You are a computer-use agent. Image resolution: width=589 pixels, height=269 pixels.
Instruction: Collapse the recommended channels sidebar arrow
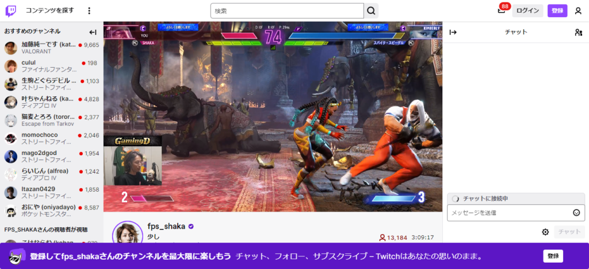click(93, 32)
